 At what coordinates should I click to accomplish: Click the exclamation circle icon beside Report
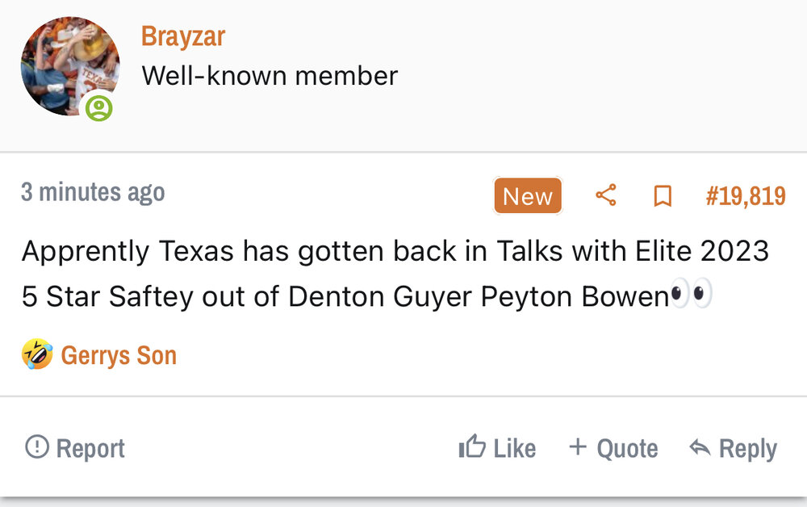tap(37, 446)
